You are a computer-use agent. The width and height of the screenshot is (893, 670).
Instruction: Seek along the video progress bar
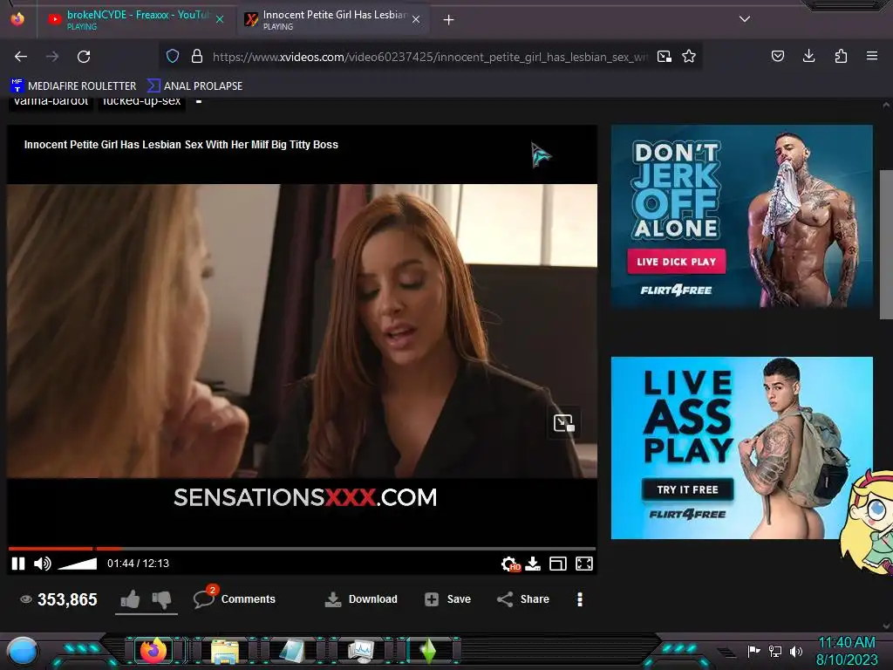pos(302,549)
